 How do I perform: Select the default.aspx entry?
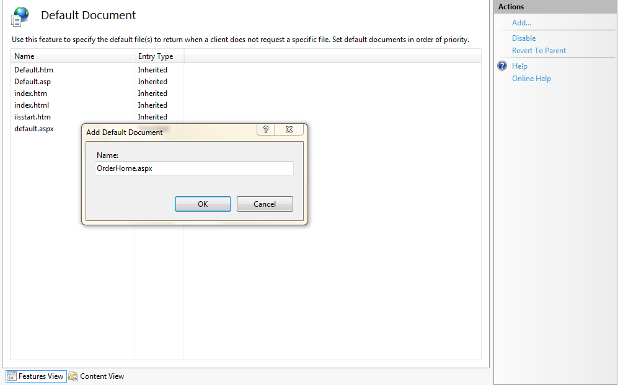pos(33,129)
